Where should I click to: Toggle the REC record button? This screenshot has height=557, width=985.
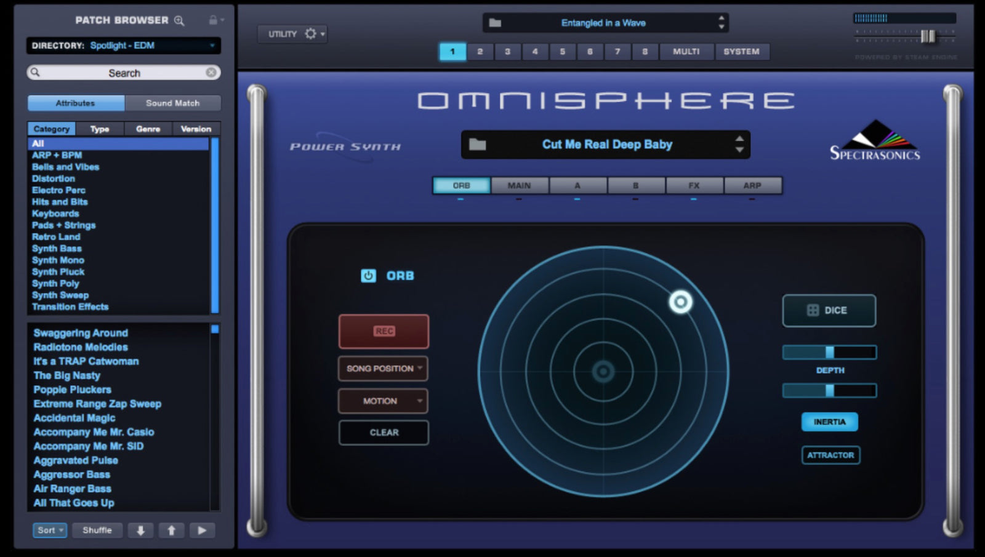point(384,331)
